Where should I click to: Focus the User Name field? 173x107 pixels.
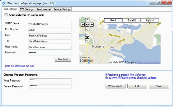(50, 47)
